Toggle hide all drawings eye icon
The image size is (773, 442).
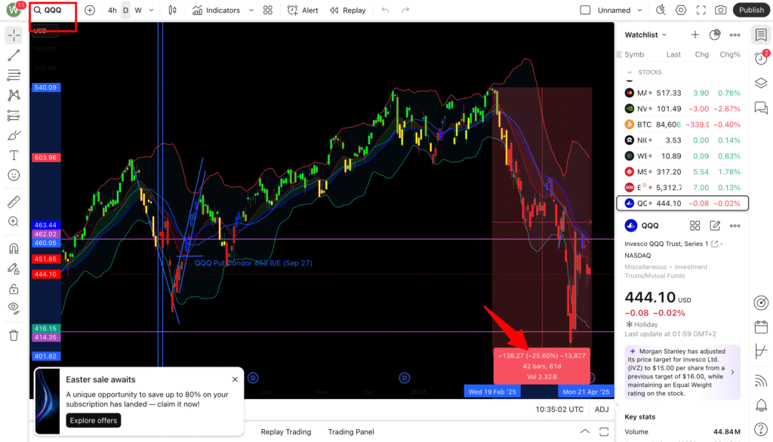[14, 309]
